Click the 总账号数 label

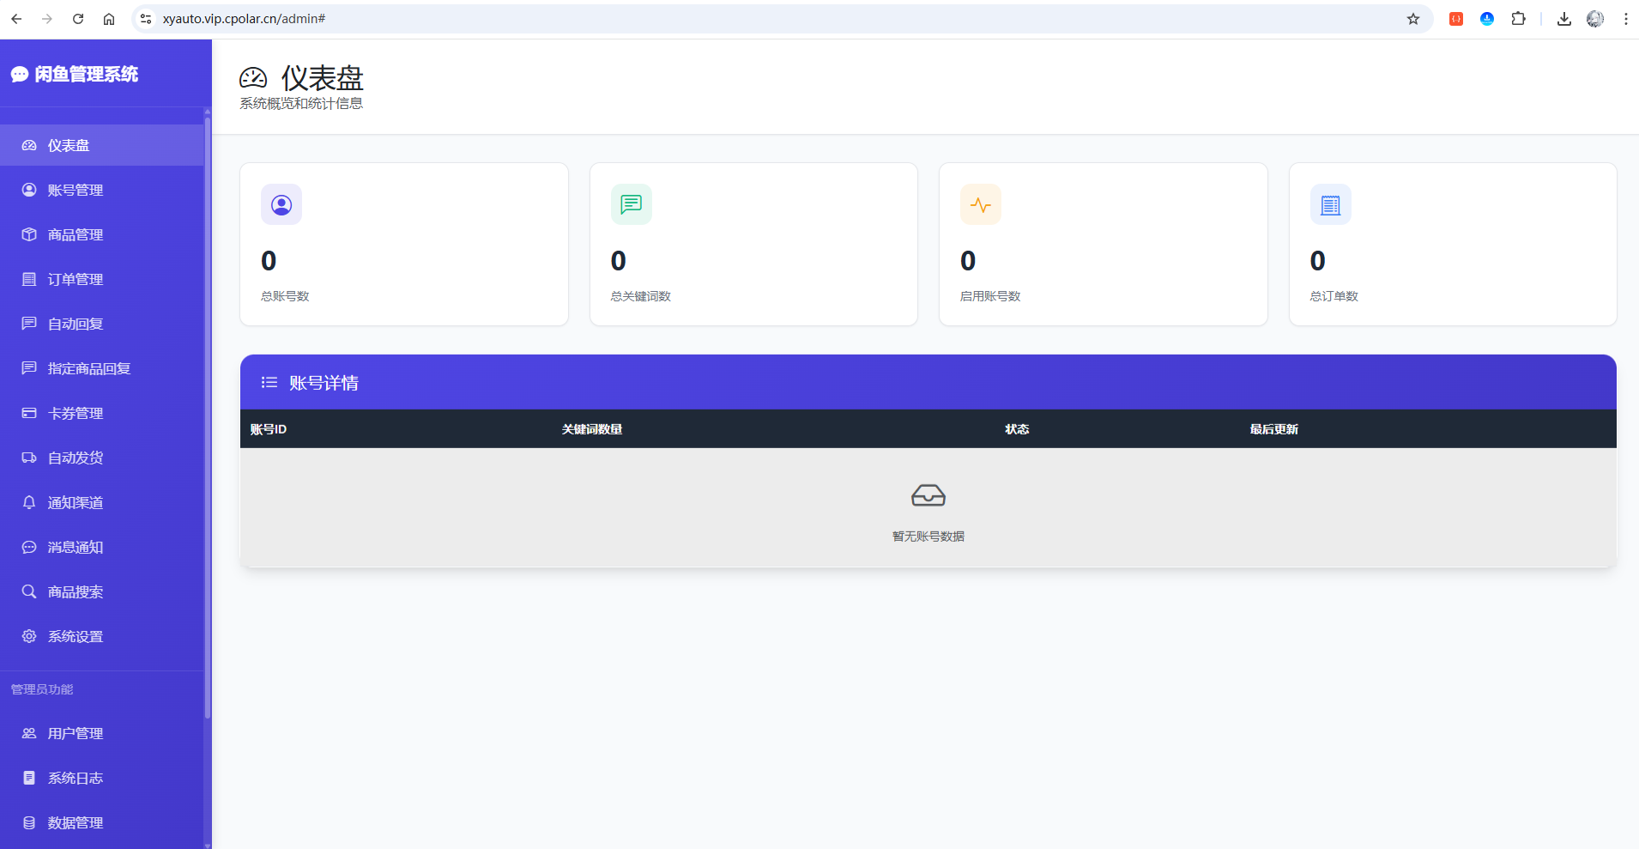285,296
